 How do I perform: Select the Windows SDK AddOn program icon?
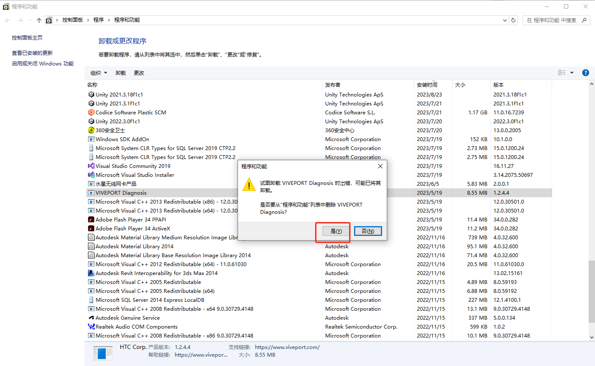[x=91, y=139]
